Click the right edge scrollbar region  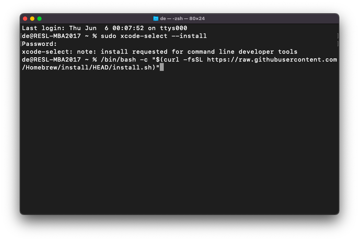coord(336,107)
